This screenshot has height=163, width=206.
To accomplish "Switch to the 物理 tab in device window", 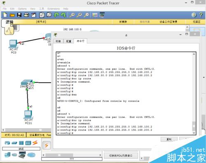I will (x=58, y=41).
